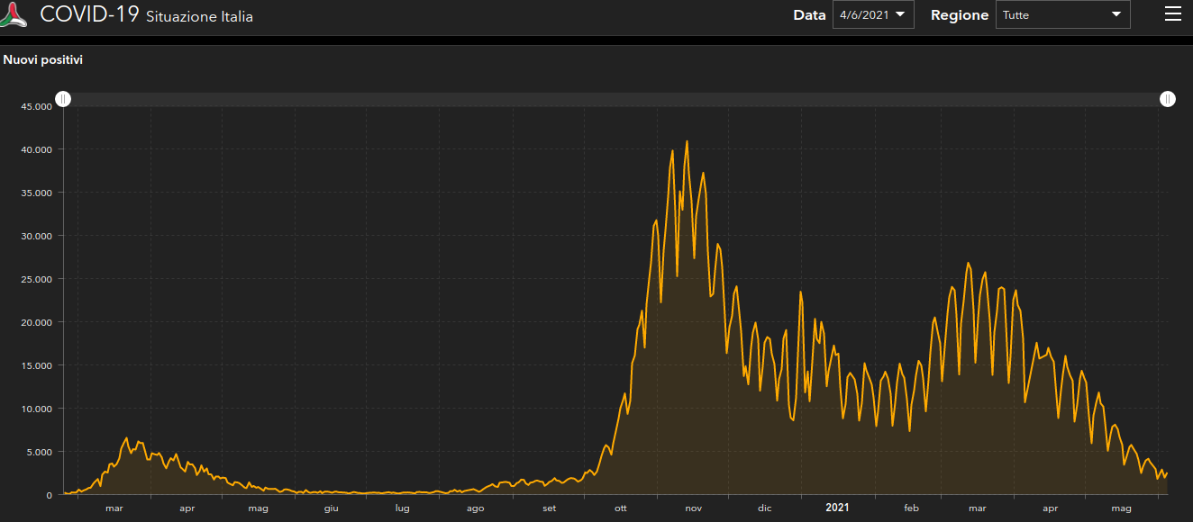Screen dimensions: 1193x522
Task: Click the arrow next to the 4/6/2021 date
Action: [x=899, y=14]
